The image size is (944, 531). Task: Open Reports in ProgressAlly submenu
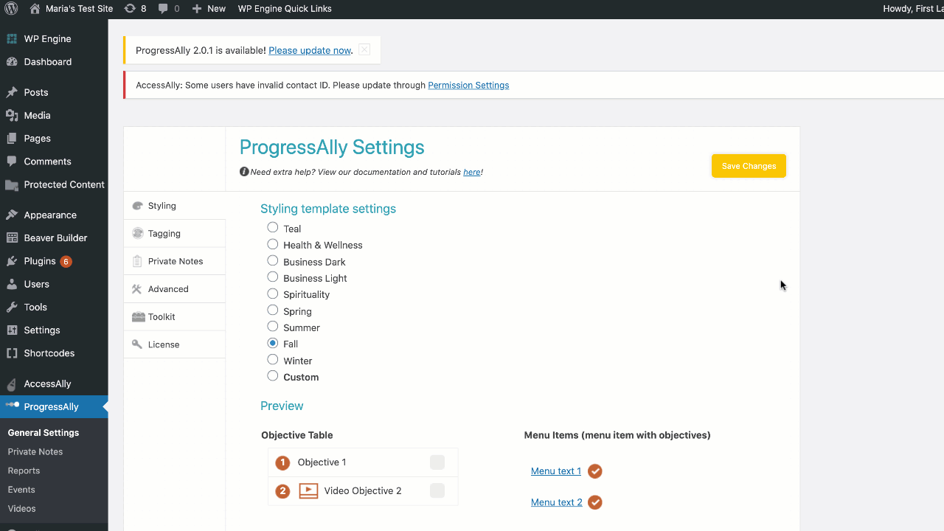tap(24, 471)
